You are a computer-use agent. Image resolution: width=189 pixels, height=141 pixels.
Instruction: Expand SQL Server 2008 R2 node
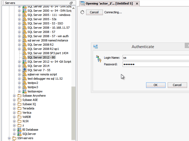tap(19, 45)
